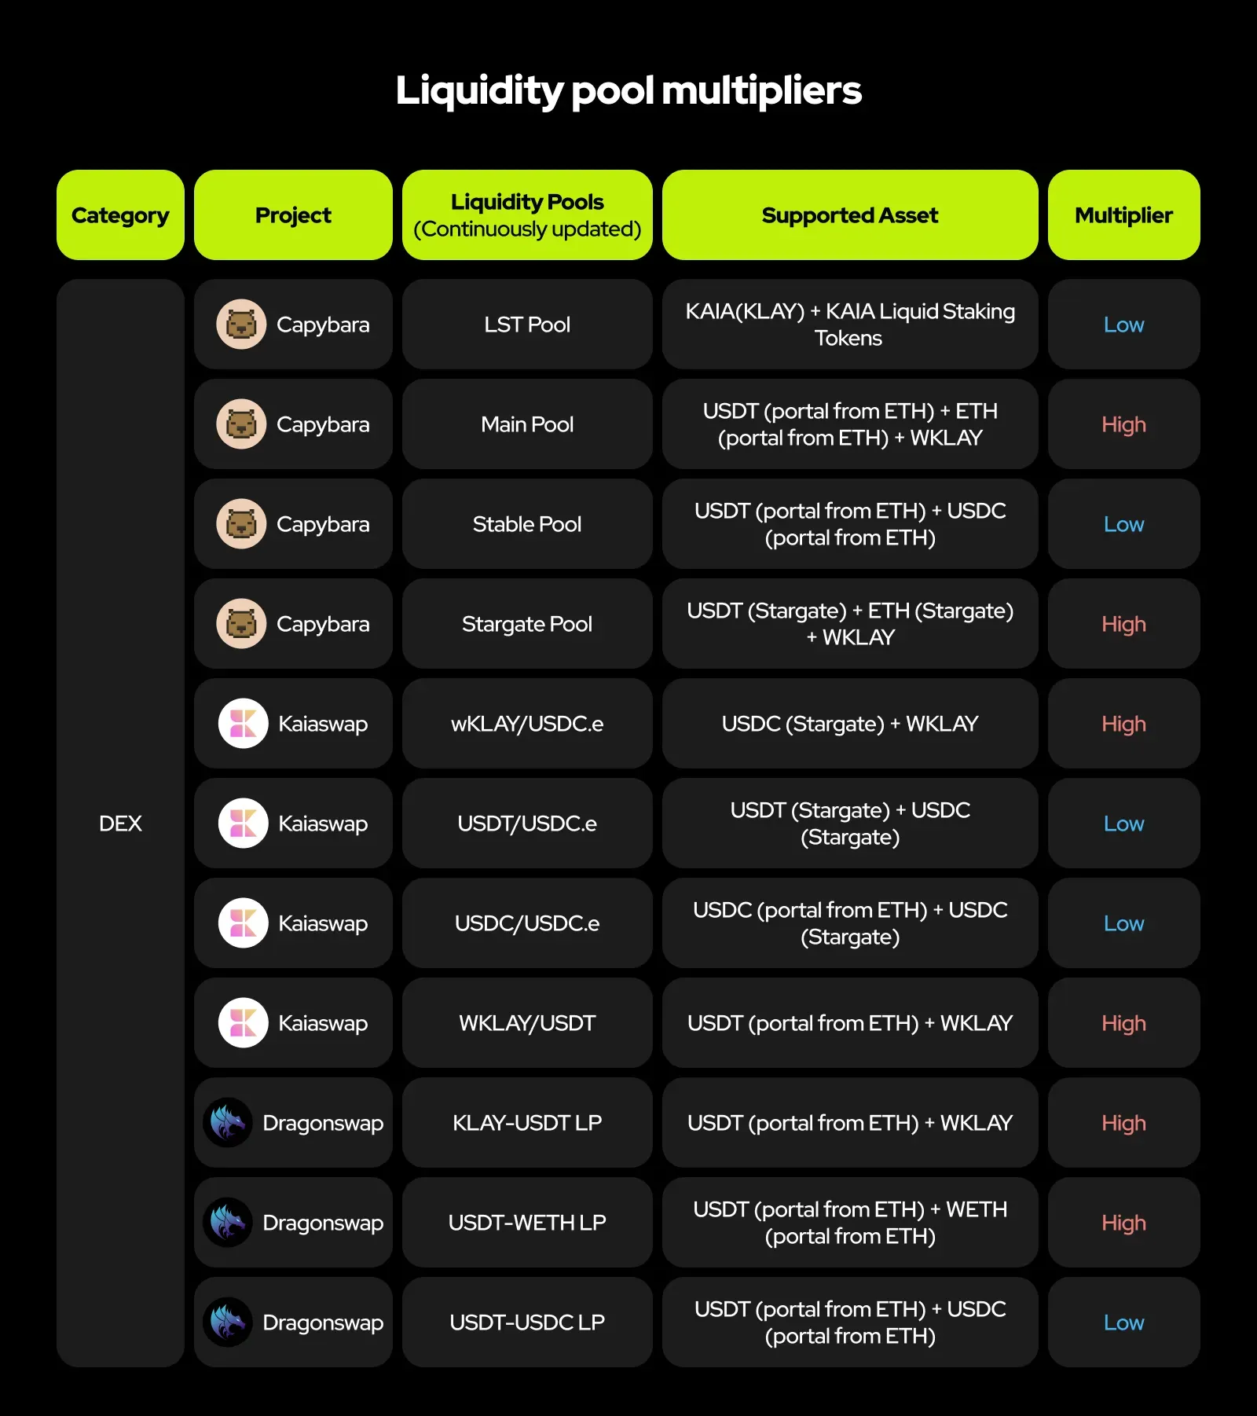Image resolution: width=1257 pixels, height=1416 pixels.
Task: Click the Category column header
Action: [120, 215]
